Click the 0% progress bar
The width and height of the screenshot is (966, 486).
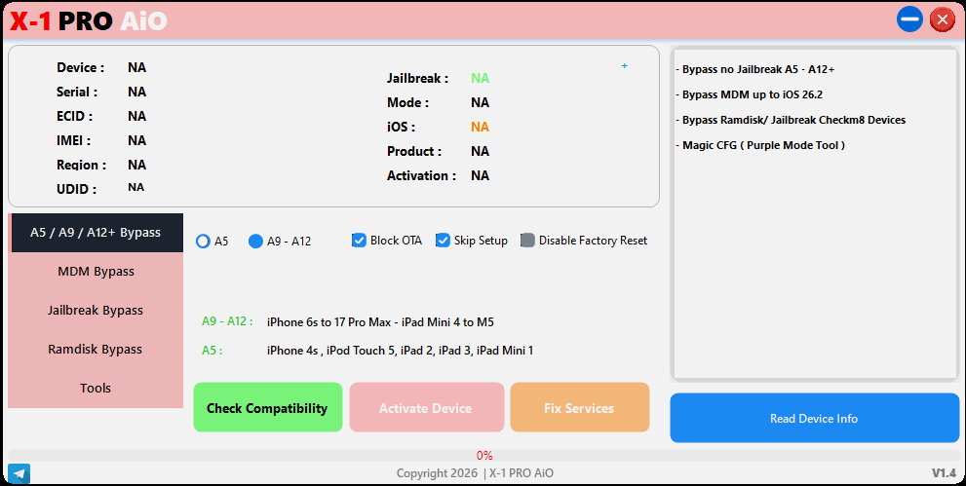(x=483, y=455)
